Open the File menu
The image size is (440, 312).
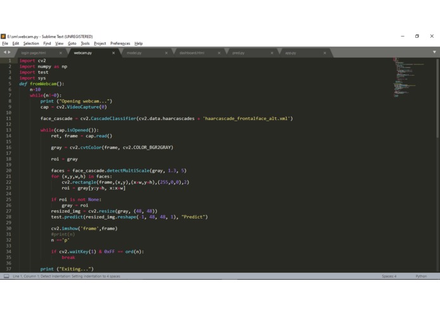tap(5, 44)
